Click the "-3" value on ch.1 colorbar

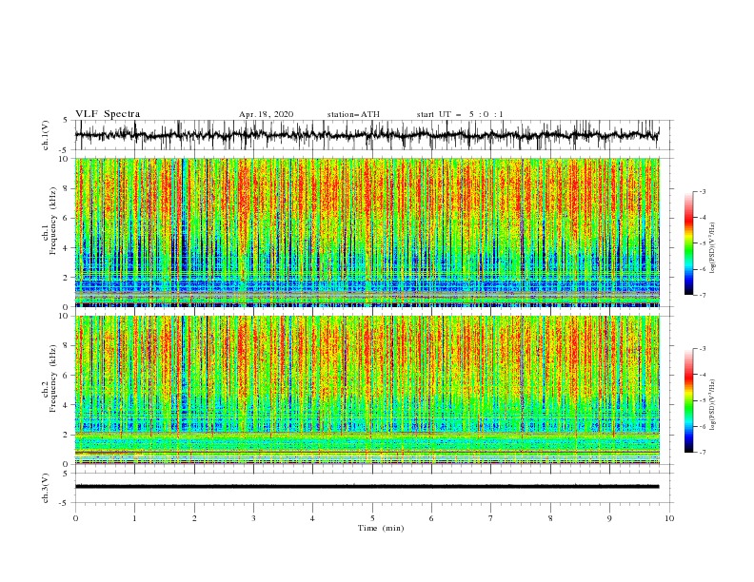point(702,191)
